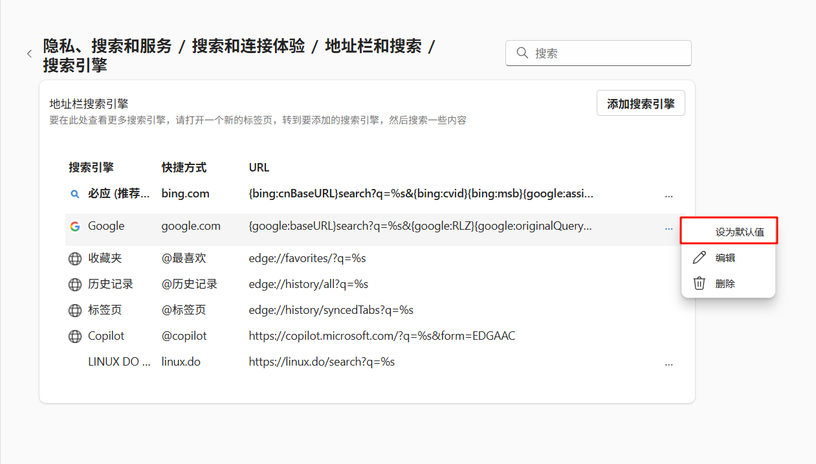Click the 搜索和连接体验 breadcrumb link
This screenshot has height=464, width=816.
[248, 46]
